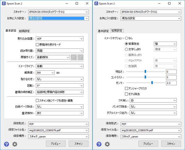The height and width of the screenshot is (150, 185).
Task: Open 保存形式 PDF dropdown in left window
Action: (x=58, y=124)
